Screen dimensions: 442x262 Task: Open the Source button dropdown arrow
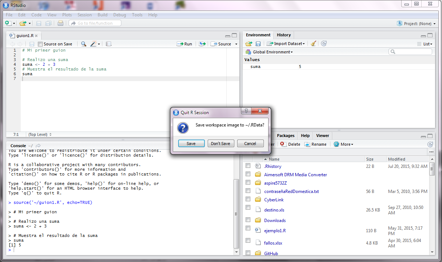pyautogui.click(x=236, y=44)
